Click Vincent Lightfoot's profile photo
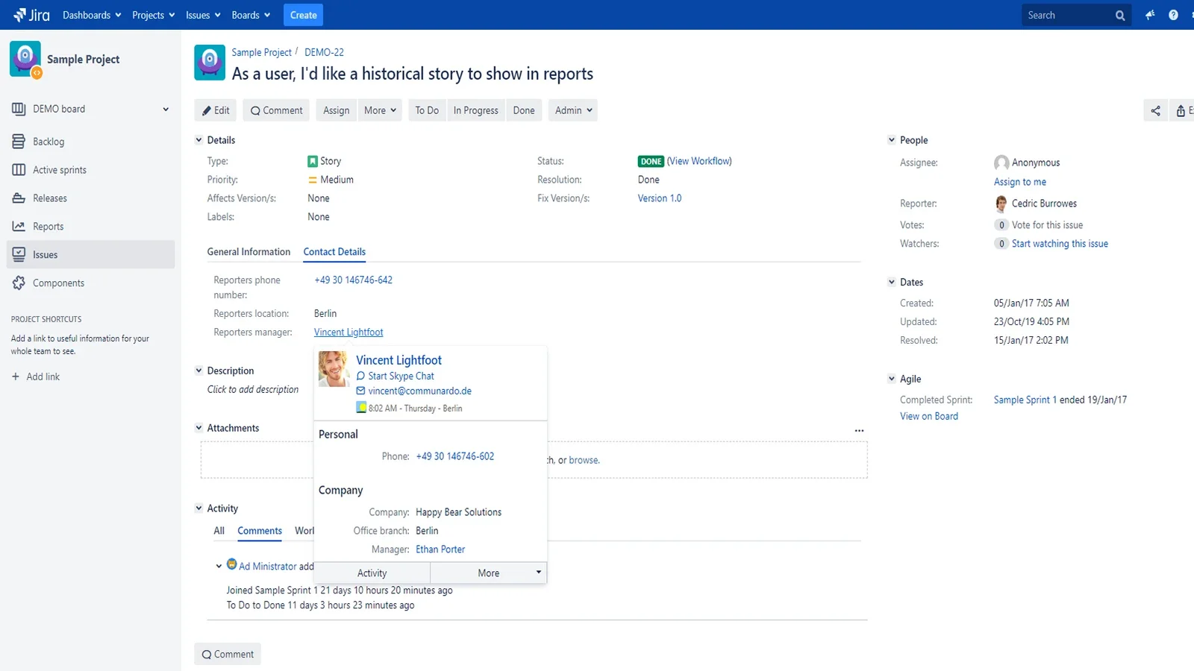The width and height of the screenshot is (1194, 671). click(334, 368)
